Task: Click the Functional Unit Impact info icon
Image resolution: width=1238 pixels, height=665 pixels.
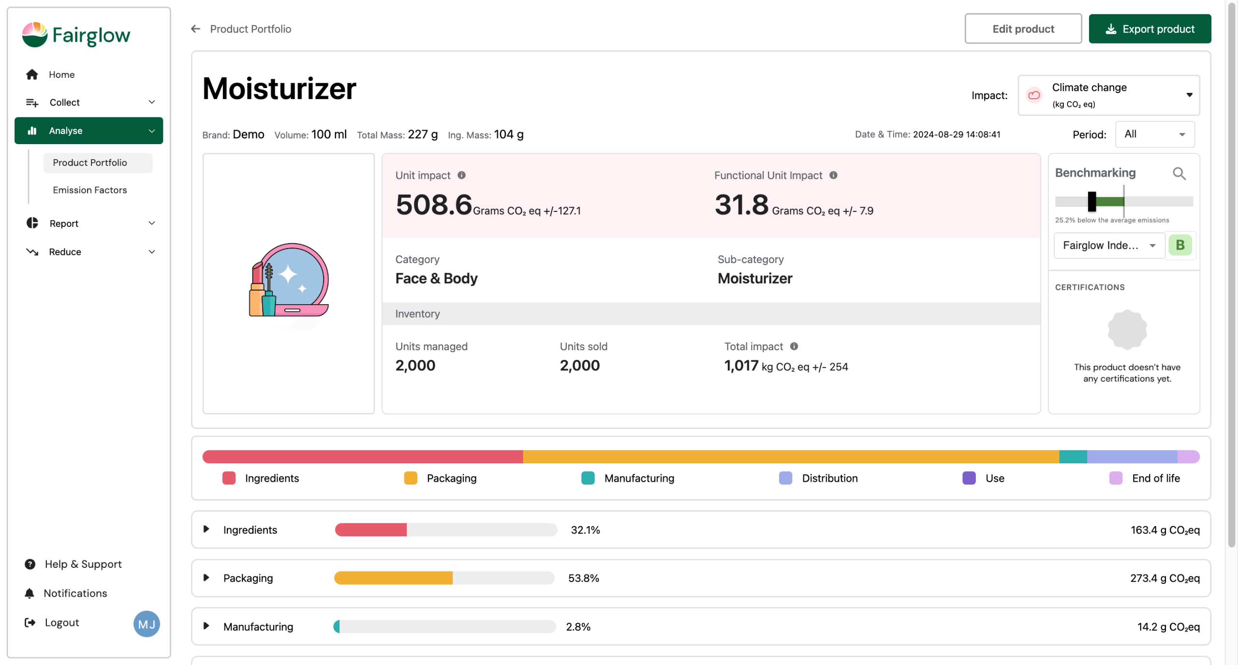Action: click(x=833, y=175)
